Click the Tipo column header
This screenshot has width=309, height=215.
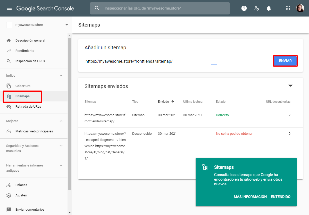click(135, 102)
